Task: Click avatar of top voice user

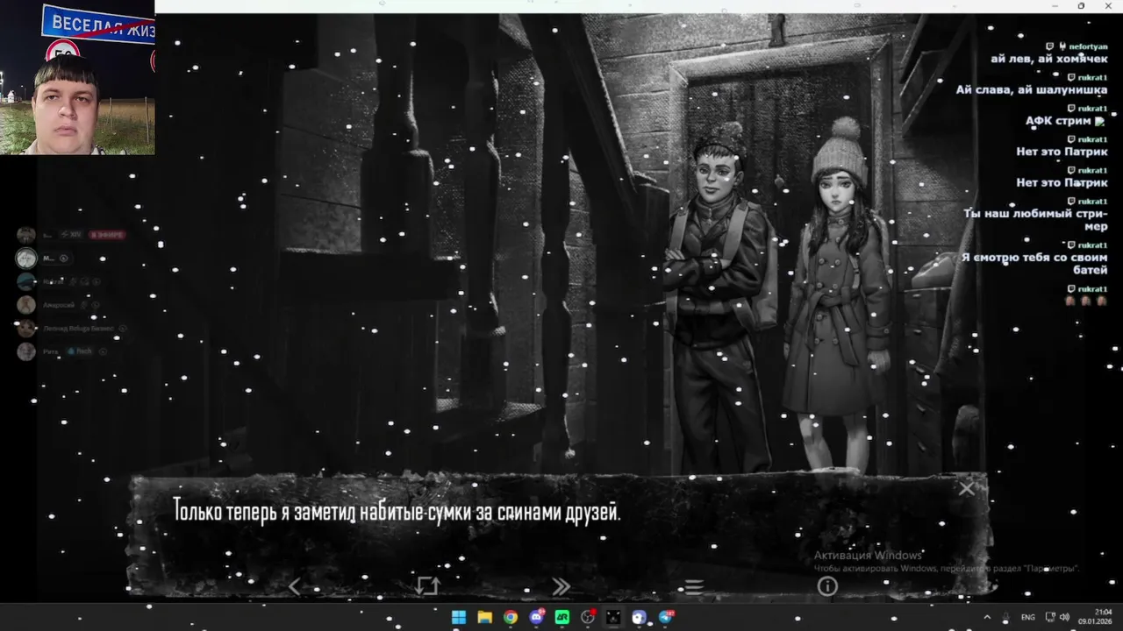Action: (26, 235)
